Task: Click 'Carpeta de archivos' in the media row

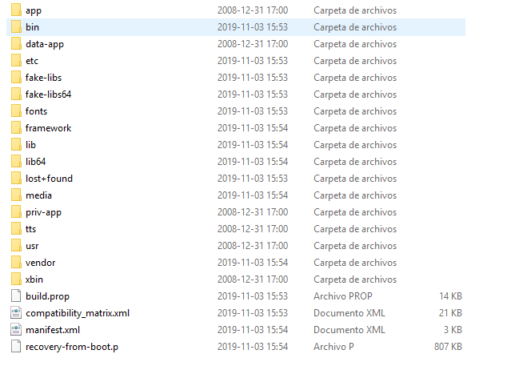Action: tap(355, 195)
